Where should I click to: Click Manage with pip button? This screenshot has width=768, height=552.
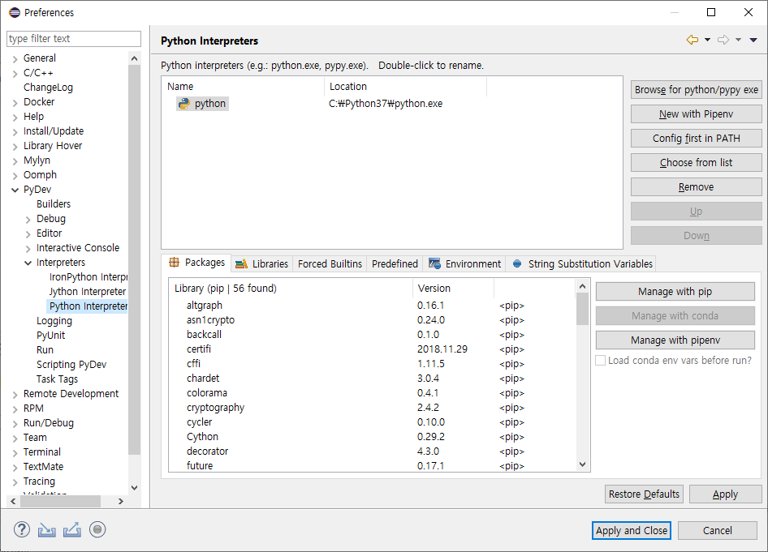coord(675,292)
